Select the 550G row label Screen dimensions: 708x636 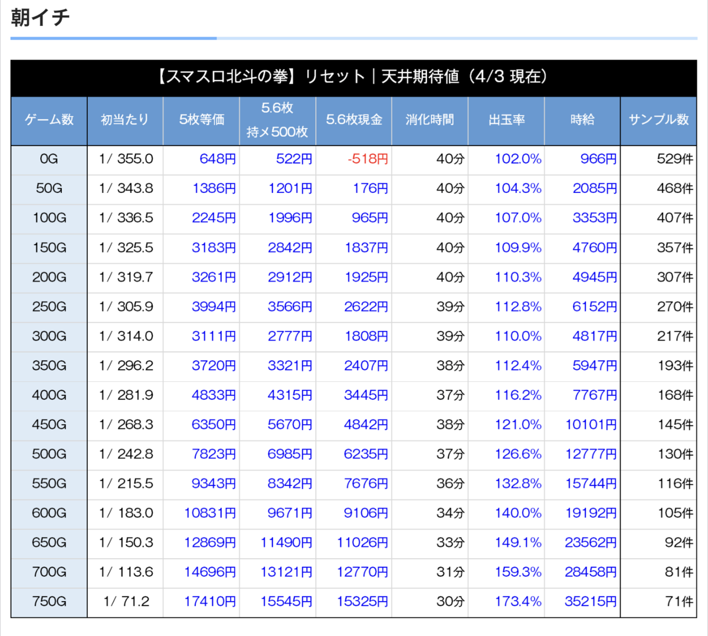pyautogui.click(x=49, y=484)
